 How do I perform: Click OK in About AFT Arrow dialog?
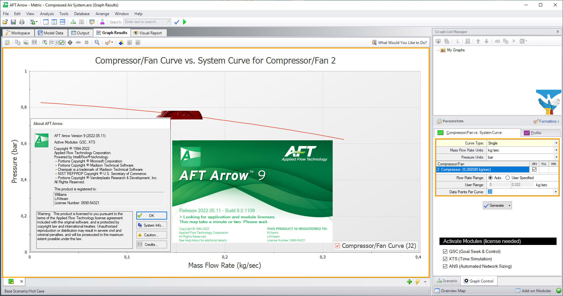(x=151, y=216)
